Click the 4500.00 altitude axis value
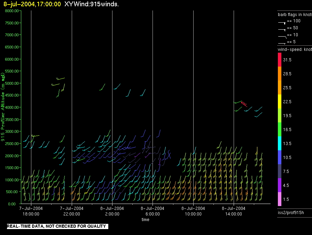 [x=12, y=95]
